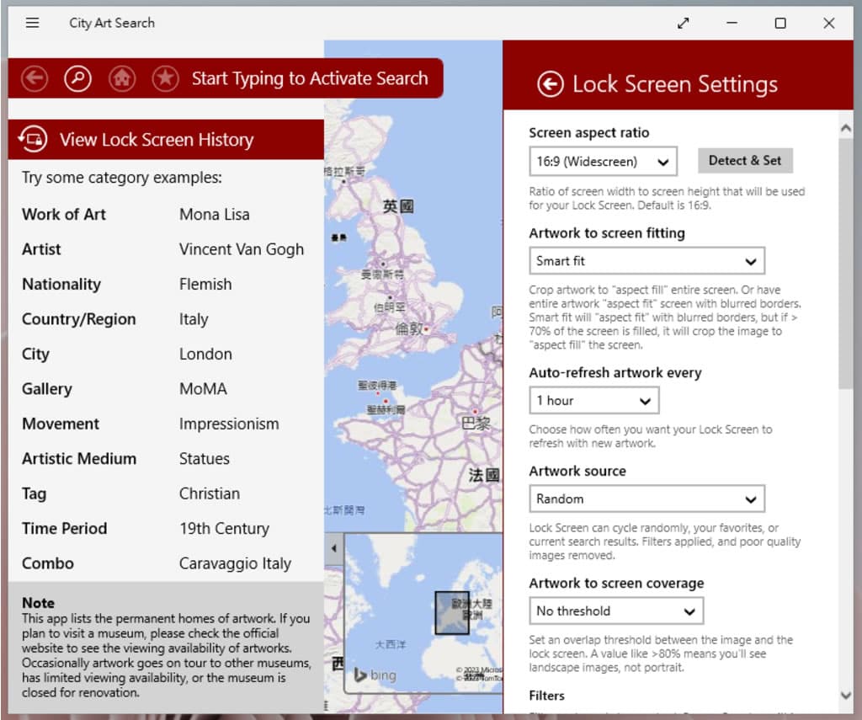Select the Flemish nationality example
Viewport: 862px width, 720px height.
pos(205,285)
